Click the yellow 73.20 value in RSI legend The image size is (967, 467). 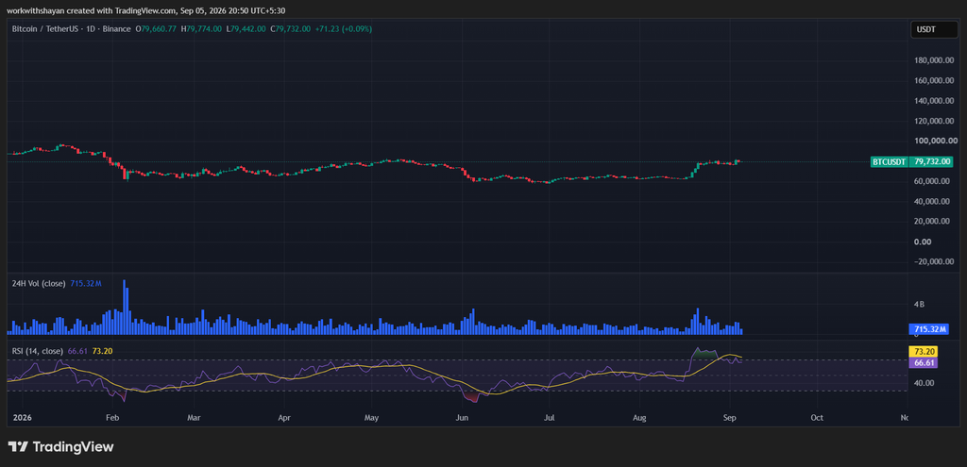[102, 351]
